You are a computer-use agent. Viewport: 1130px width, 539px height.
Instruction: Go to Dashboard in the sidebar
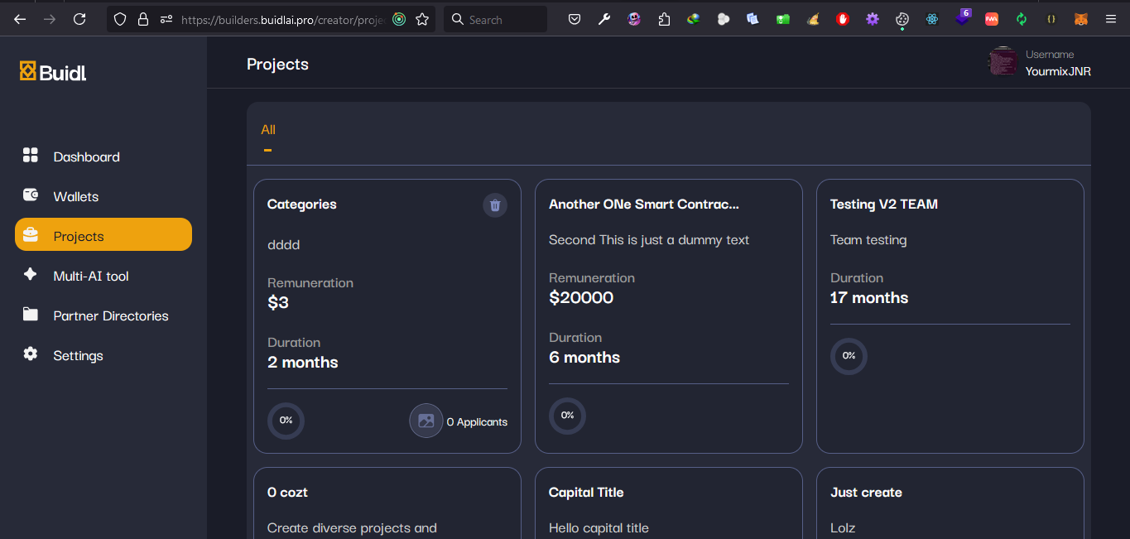pos(86,156)
